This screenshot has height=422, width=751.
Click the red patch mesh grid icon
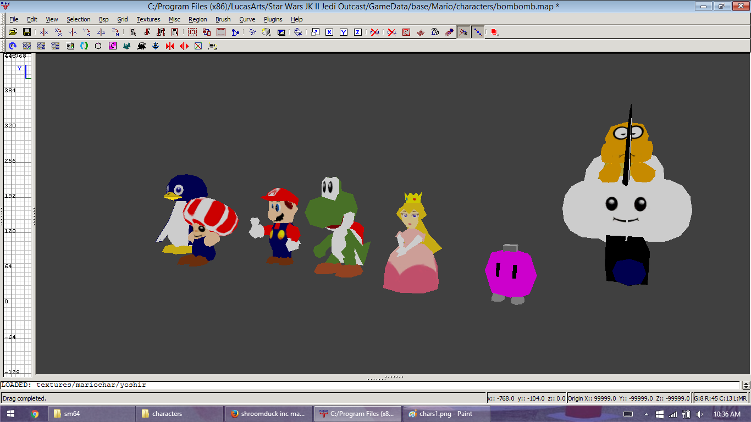(421, 32)
